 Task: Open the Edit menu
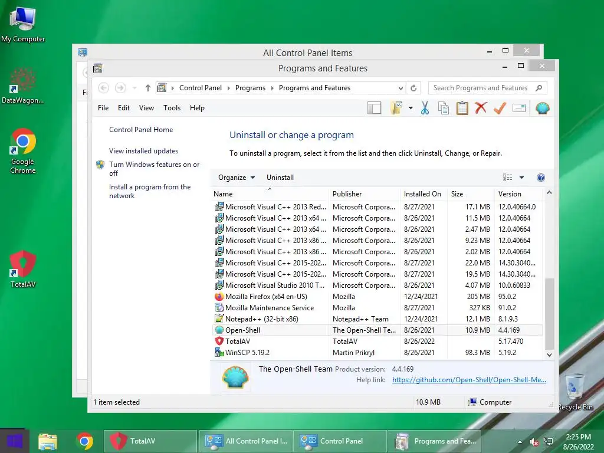pos(124,108)
